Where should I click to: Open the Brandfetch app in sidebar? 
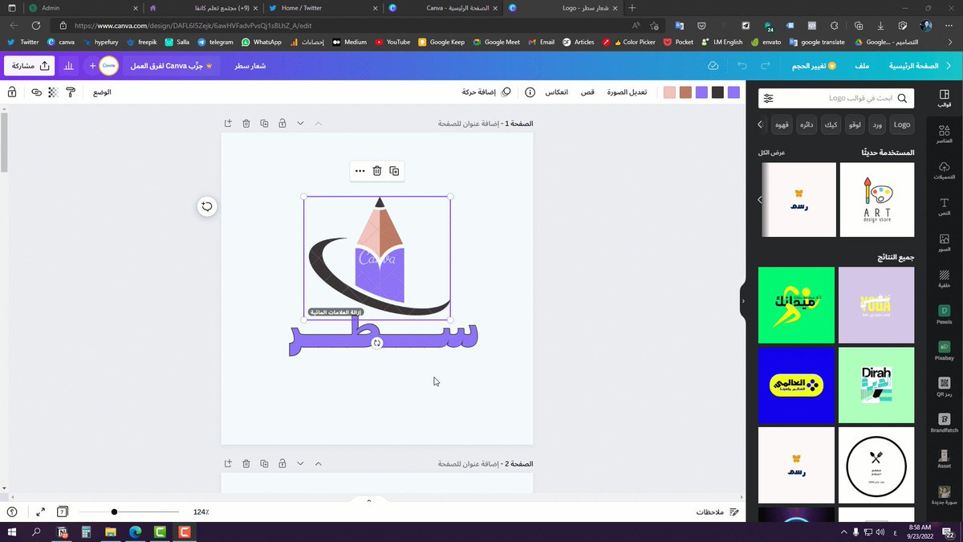[x=944, y=423]
